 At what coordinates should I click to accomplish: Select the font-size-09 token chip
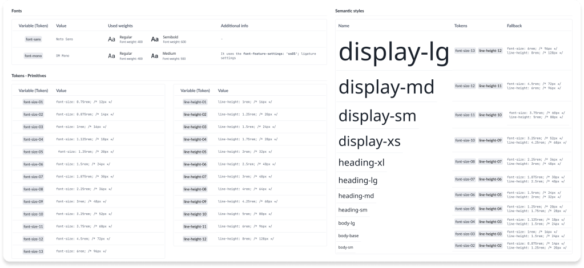pos(33,202)
